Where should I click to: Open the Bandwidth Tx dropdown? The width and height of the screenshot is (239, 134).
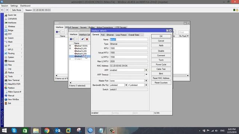point(146,85)
